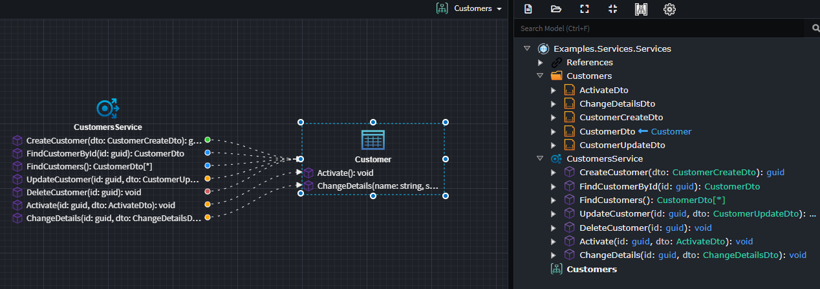Click the Customer entity table icon
Screen dimensions: 820x289
point(372,140)
